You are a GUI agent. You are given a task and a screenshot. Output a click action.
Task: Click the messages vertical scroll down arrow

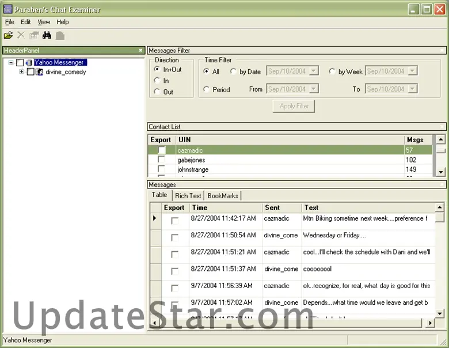coord(440,313)
